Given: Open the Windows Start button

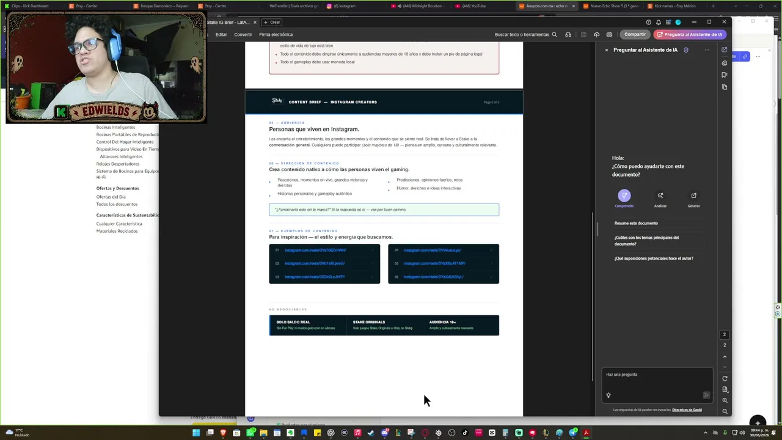Looking at the screenshot, I should pos(196,433).
